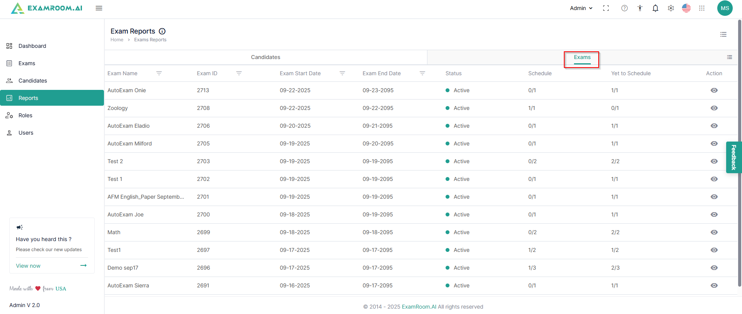Screen dimensions: 742x314
Task: Click the View now link
Action: click(x=28, y=266)
